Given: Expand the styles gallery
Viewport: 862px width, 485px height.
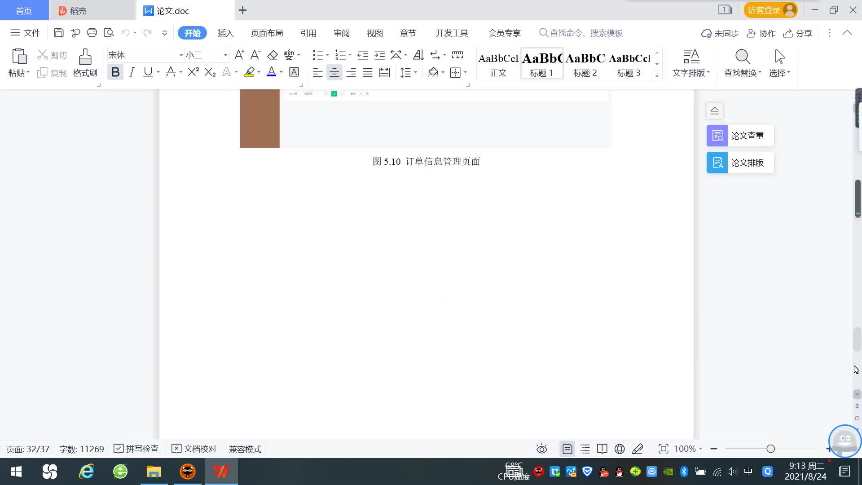Looking at the screenshot, I should pyautogui.click(x=657, y=75).
